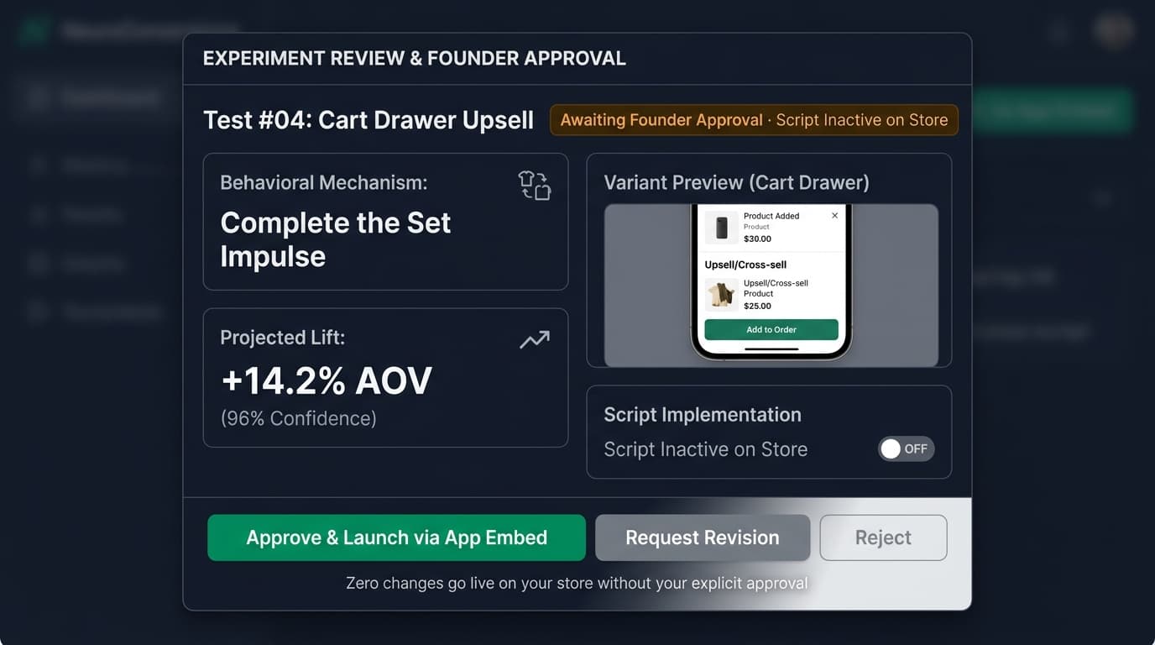The height and width of the screenshot is (645, 1155).
Task: Click the "$25.00" upsell price in preview
Action: [x=757, y=307]
